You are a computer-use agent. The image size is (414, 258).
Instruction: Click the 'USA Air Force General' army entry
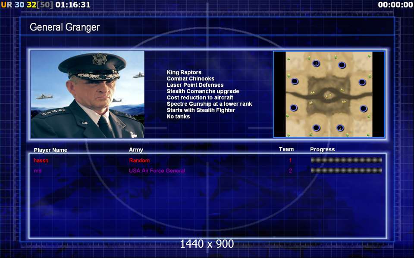157,171
